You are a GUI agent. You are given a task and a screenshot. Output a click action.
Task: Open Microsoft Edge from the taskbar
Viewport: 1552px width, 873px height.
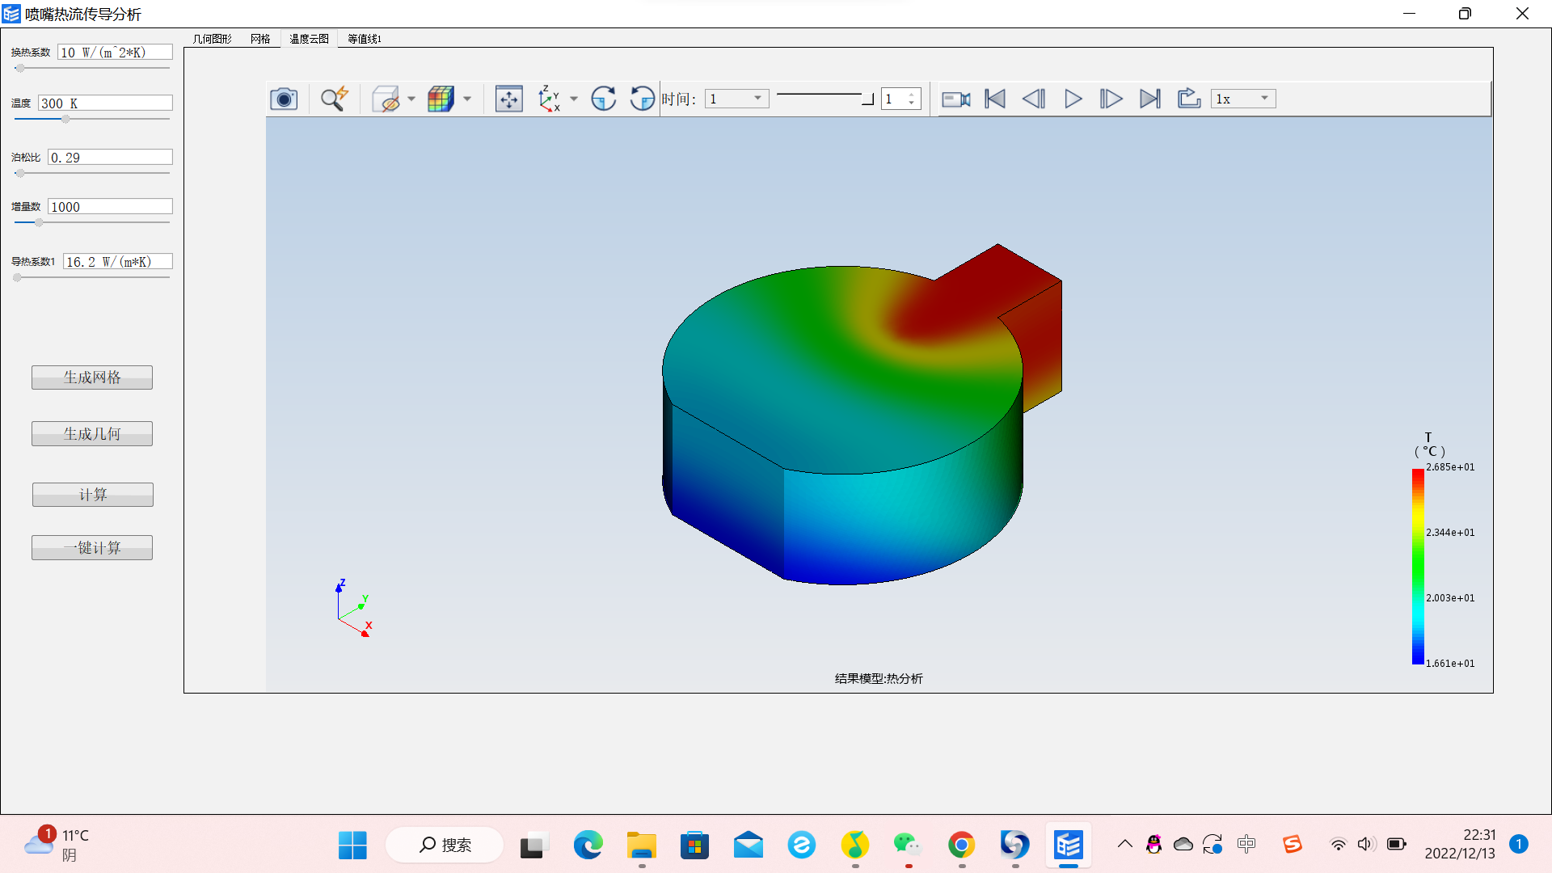pyautogui.click(x=588, y=846)
